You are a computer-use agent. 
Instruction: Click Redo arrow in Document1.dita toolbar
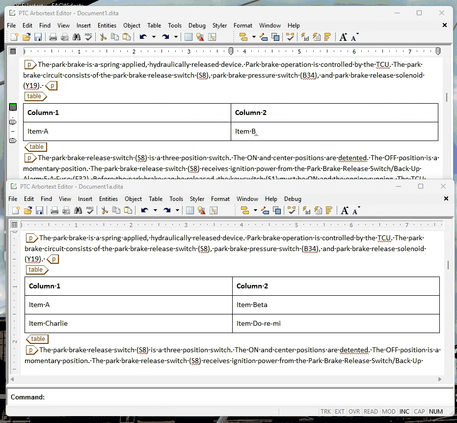(165, 37)
